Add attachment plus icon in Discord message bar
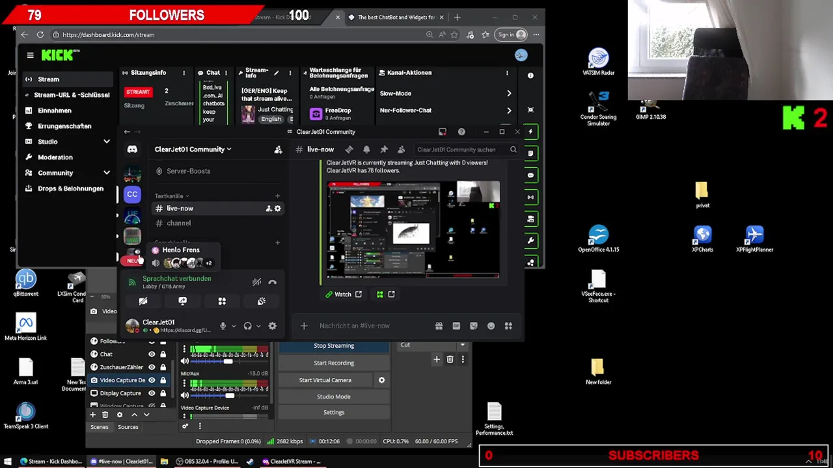Viewport: 833px width, 468px height. 303,326
